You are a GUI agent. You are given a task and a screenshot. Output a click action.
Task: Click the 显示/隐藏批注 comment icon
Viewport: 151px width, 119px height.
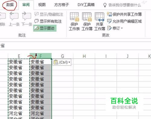37,14
